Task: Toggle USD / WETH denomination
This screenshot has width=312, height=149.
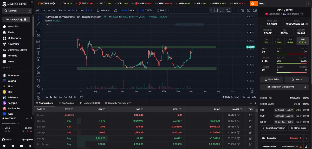Action: click(146, 10)
